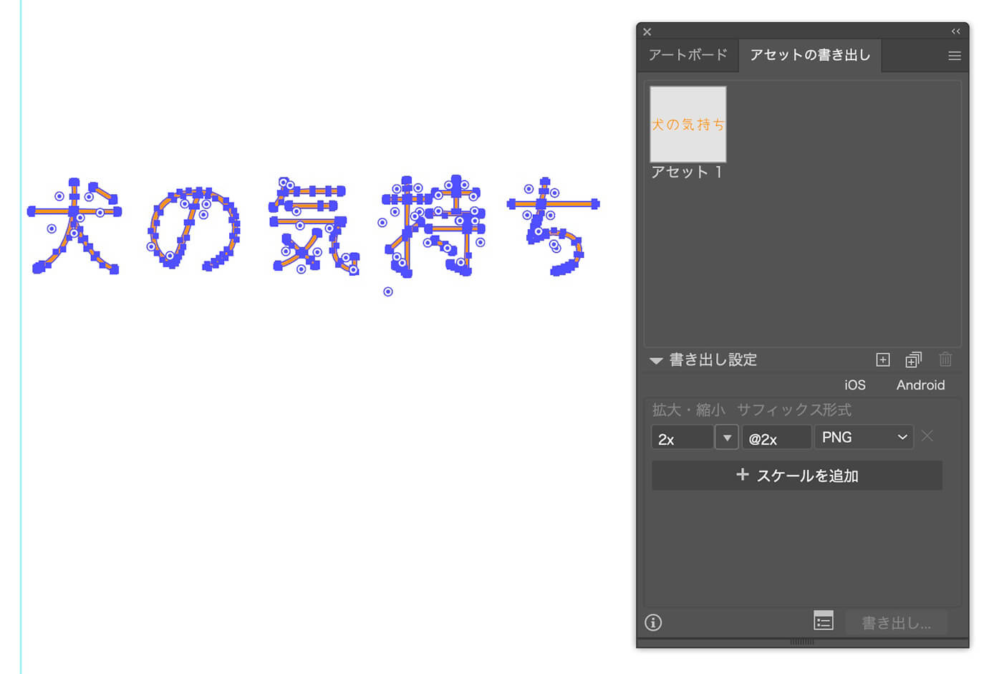The height and width of the screenshot is (674, 994).
Task: Switch to the アートボード tab
Action: 687,55
